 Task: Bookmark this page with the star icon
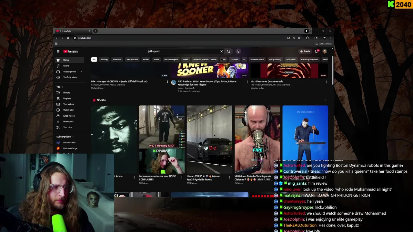tap(299, 38)
